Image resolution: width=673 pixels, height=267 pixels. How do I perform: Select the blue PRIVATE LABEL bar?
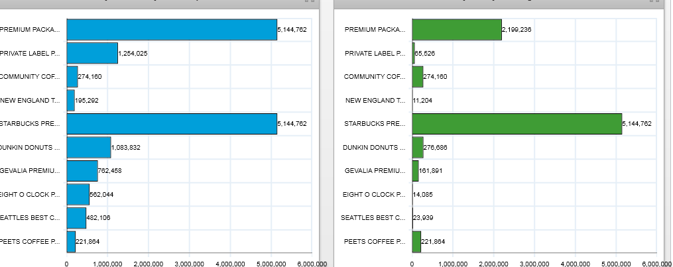coord(92,53)
